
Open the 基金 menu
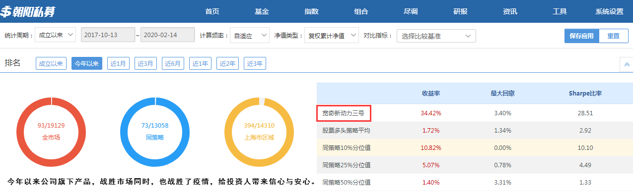[x=262, y=11]
